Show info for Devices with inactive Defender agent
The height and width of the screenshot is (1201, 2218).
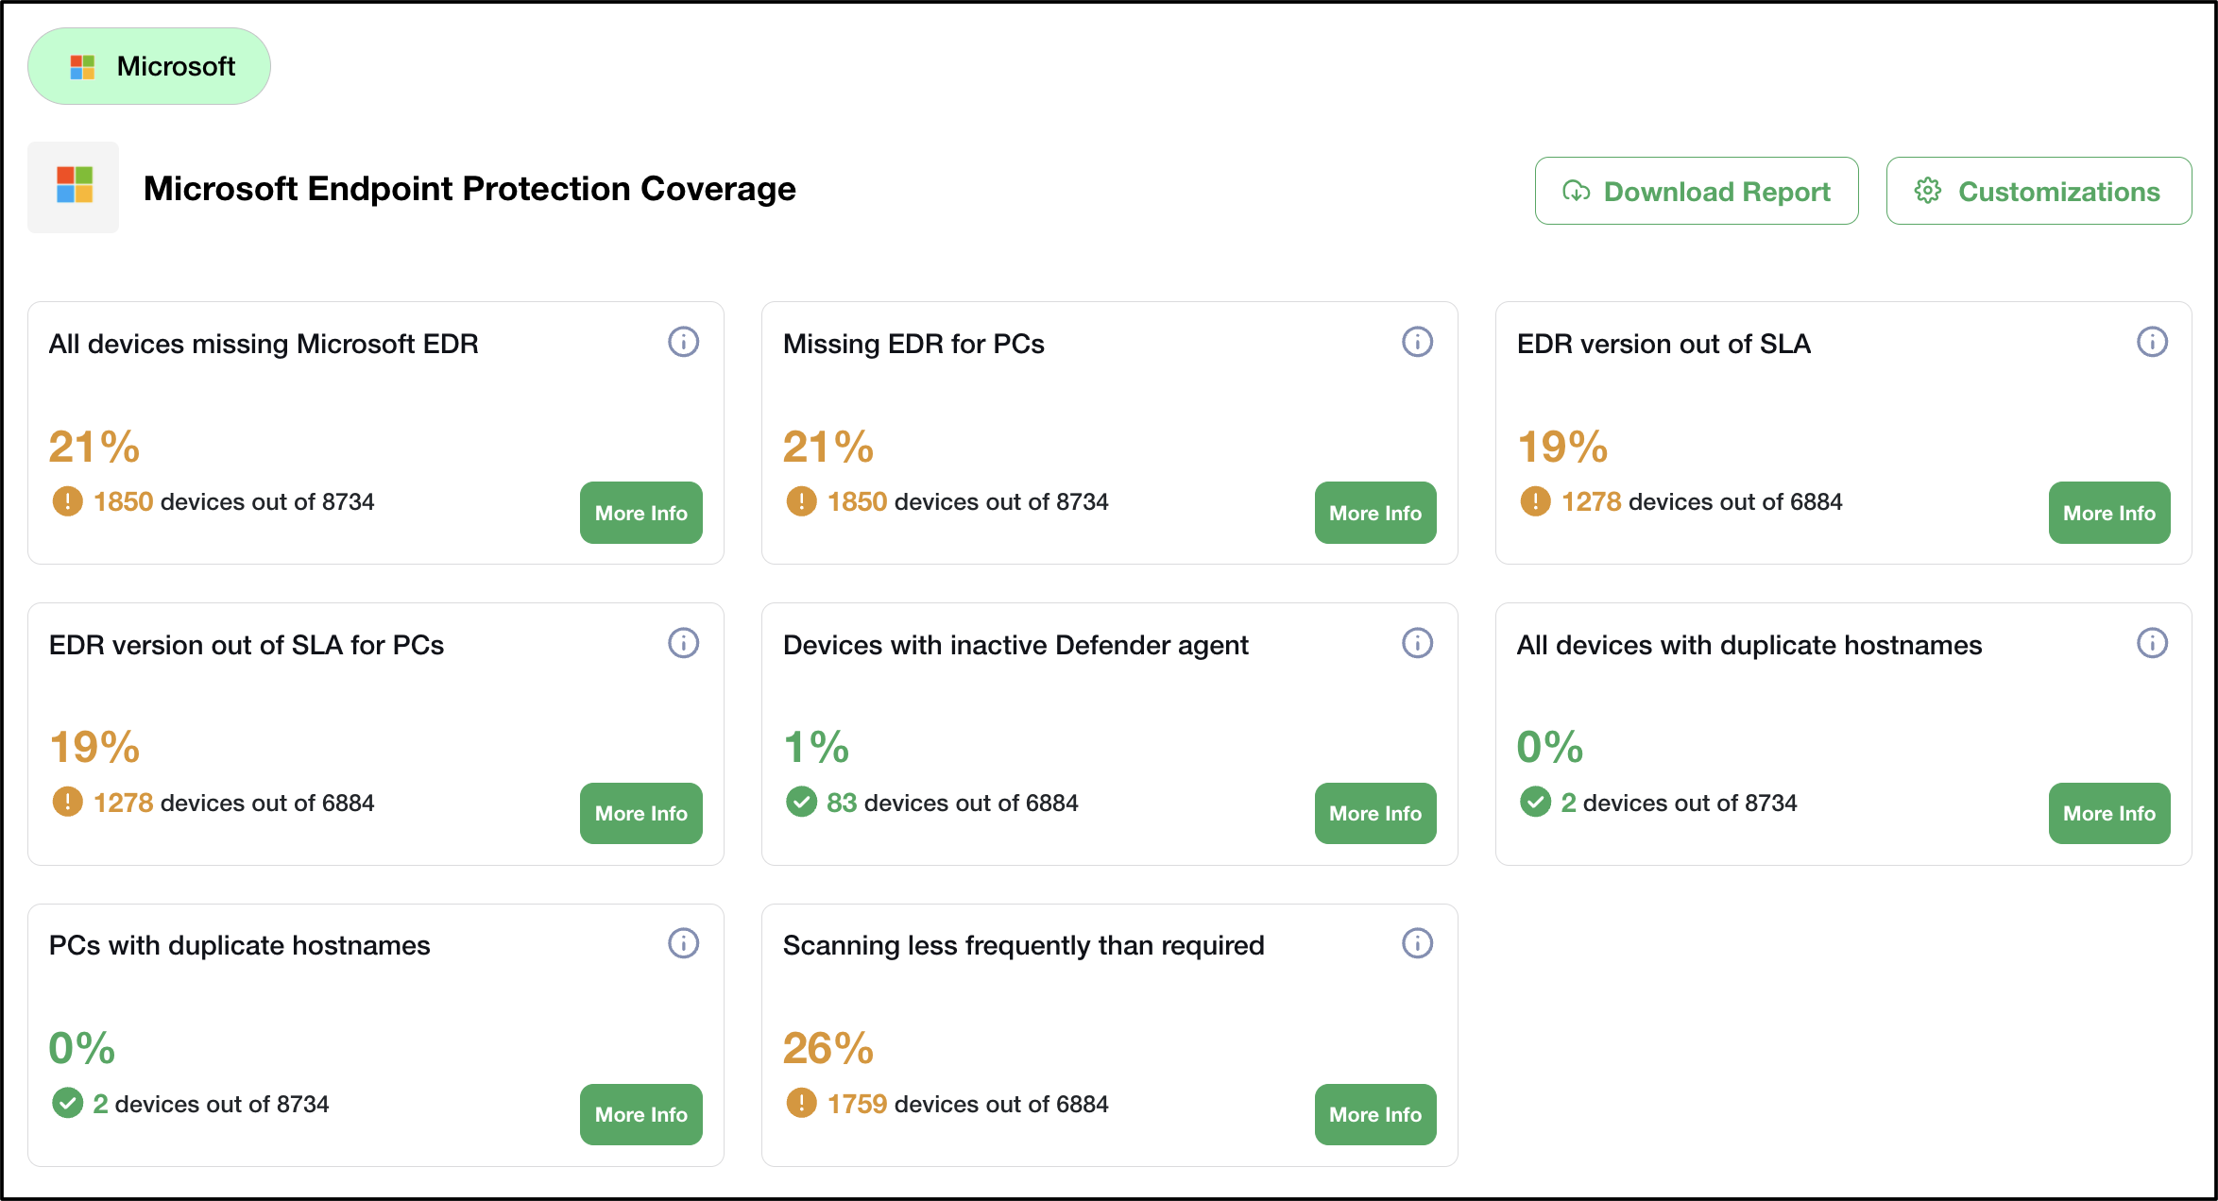click(1417, 643)
